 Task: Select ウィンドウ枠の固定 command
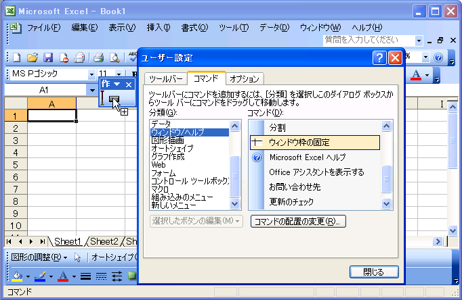click(x=315, y=143)
